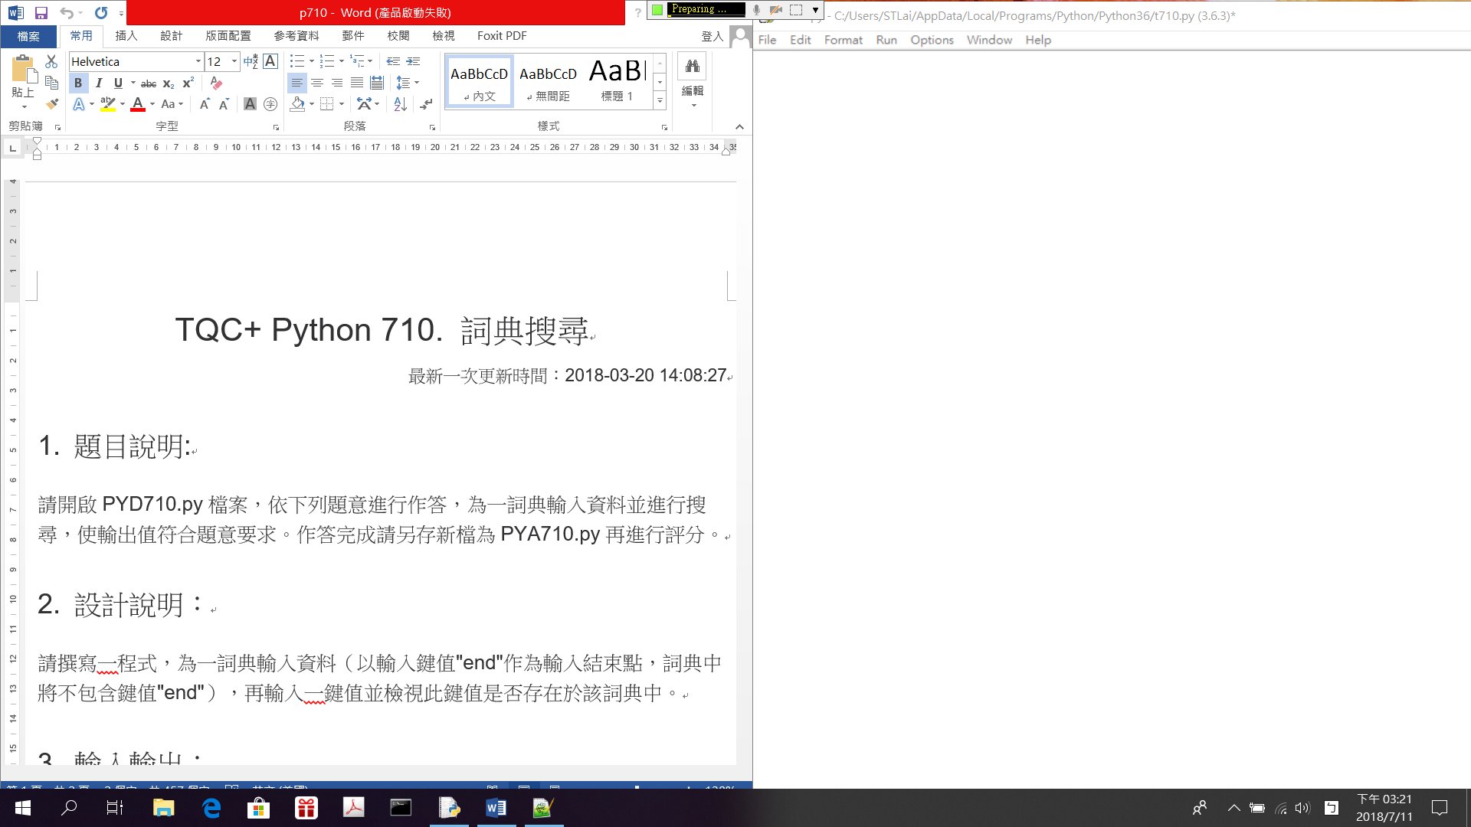Toggle Bold formatting
Image resolution: width=1471 pixels, height=827 pixels.
pos(78,83)
